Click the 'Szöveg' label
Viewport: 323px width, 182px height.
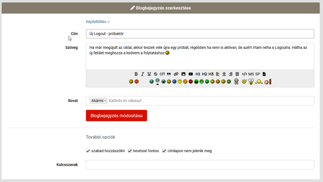(71, 48)
